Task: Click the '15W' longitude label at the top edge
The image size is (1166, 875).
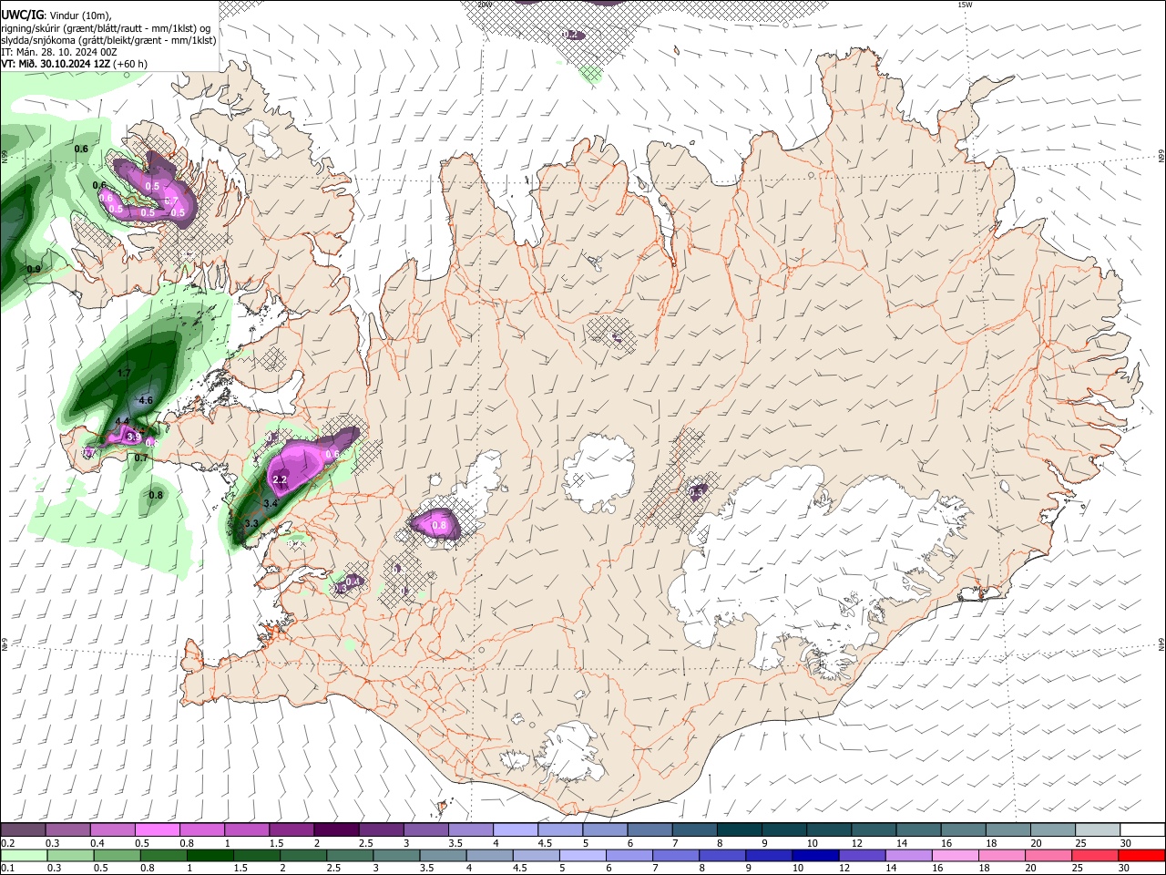Action: 964,5
